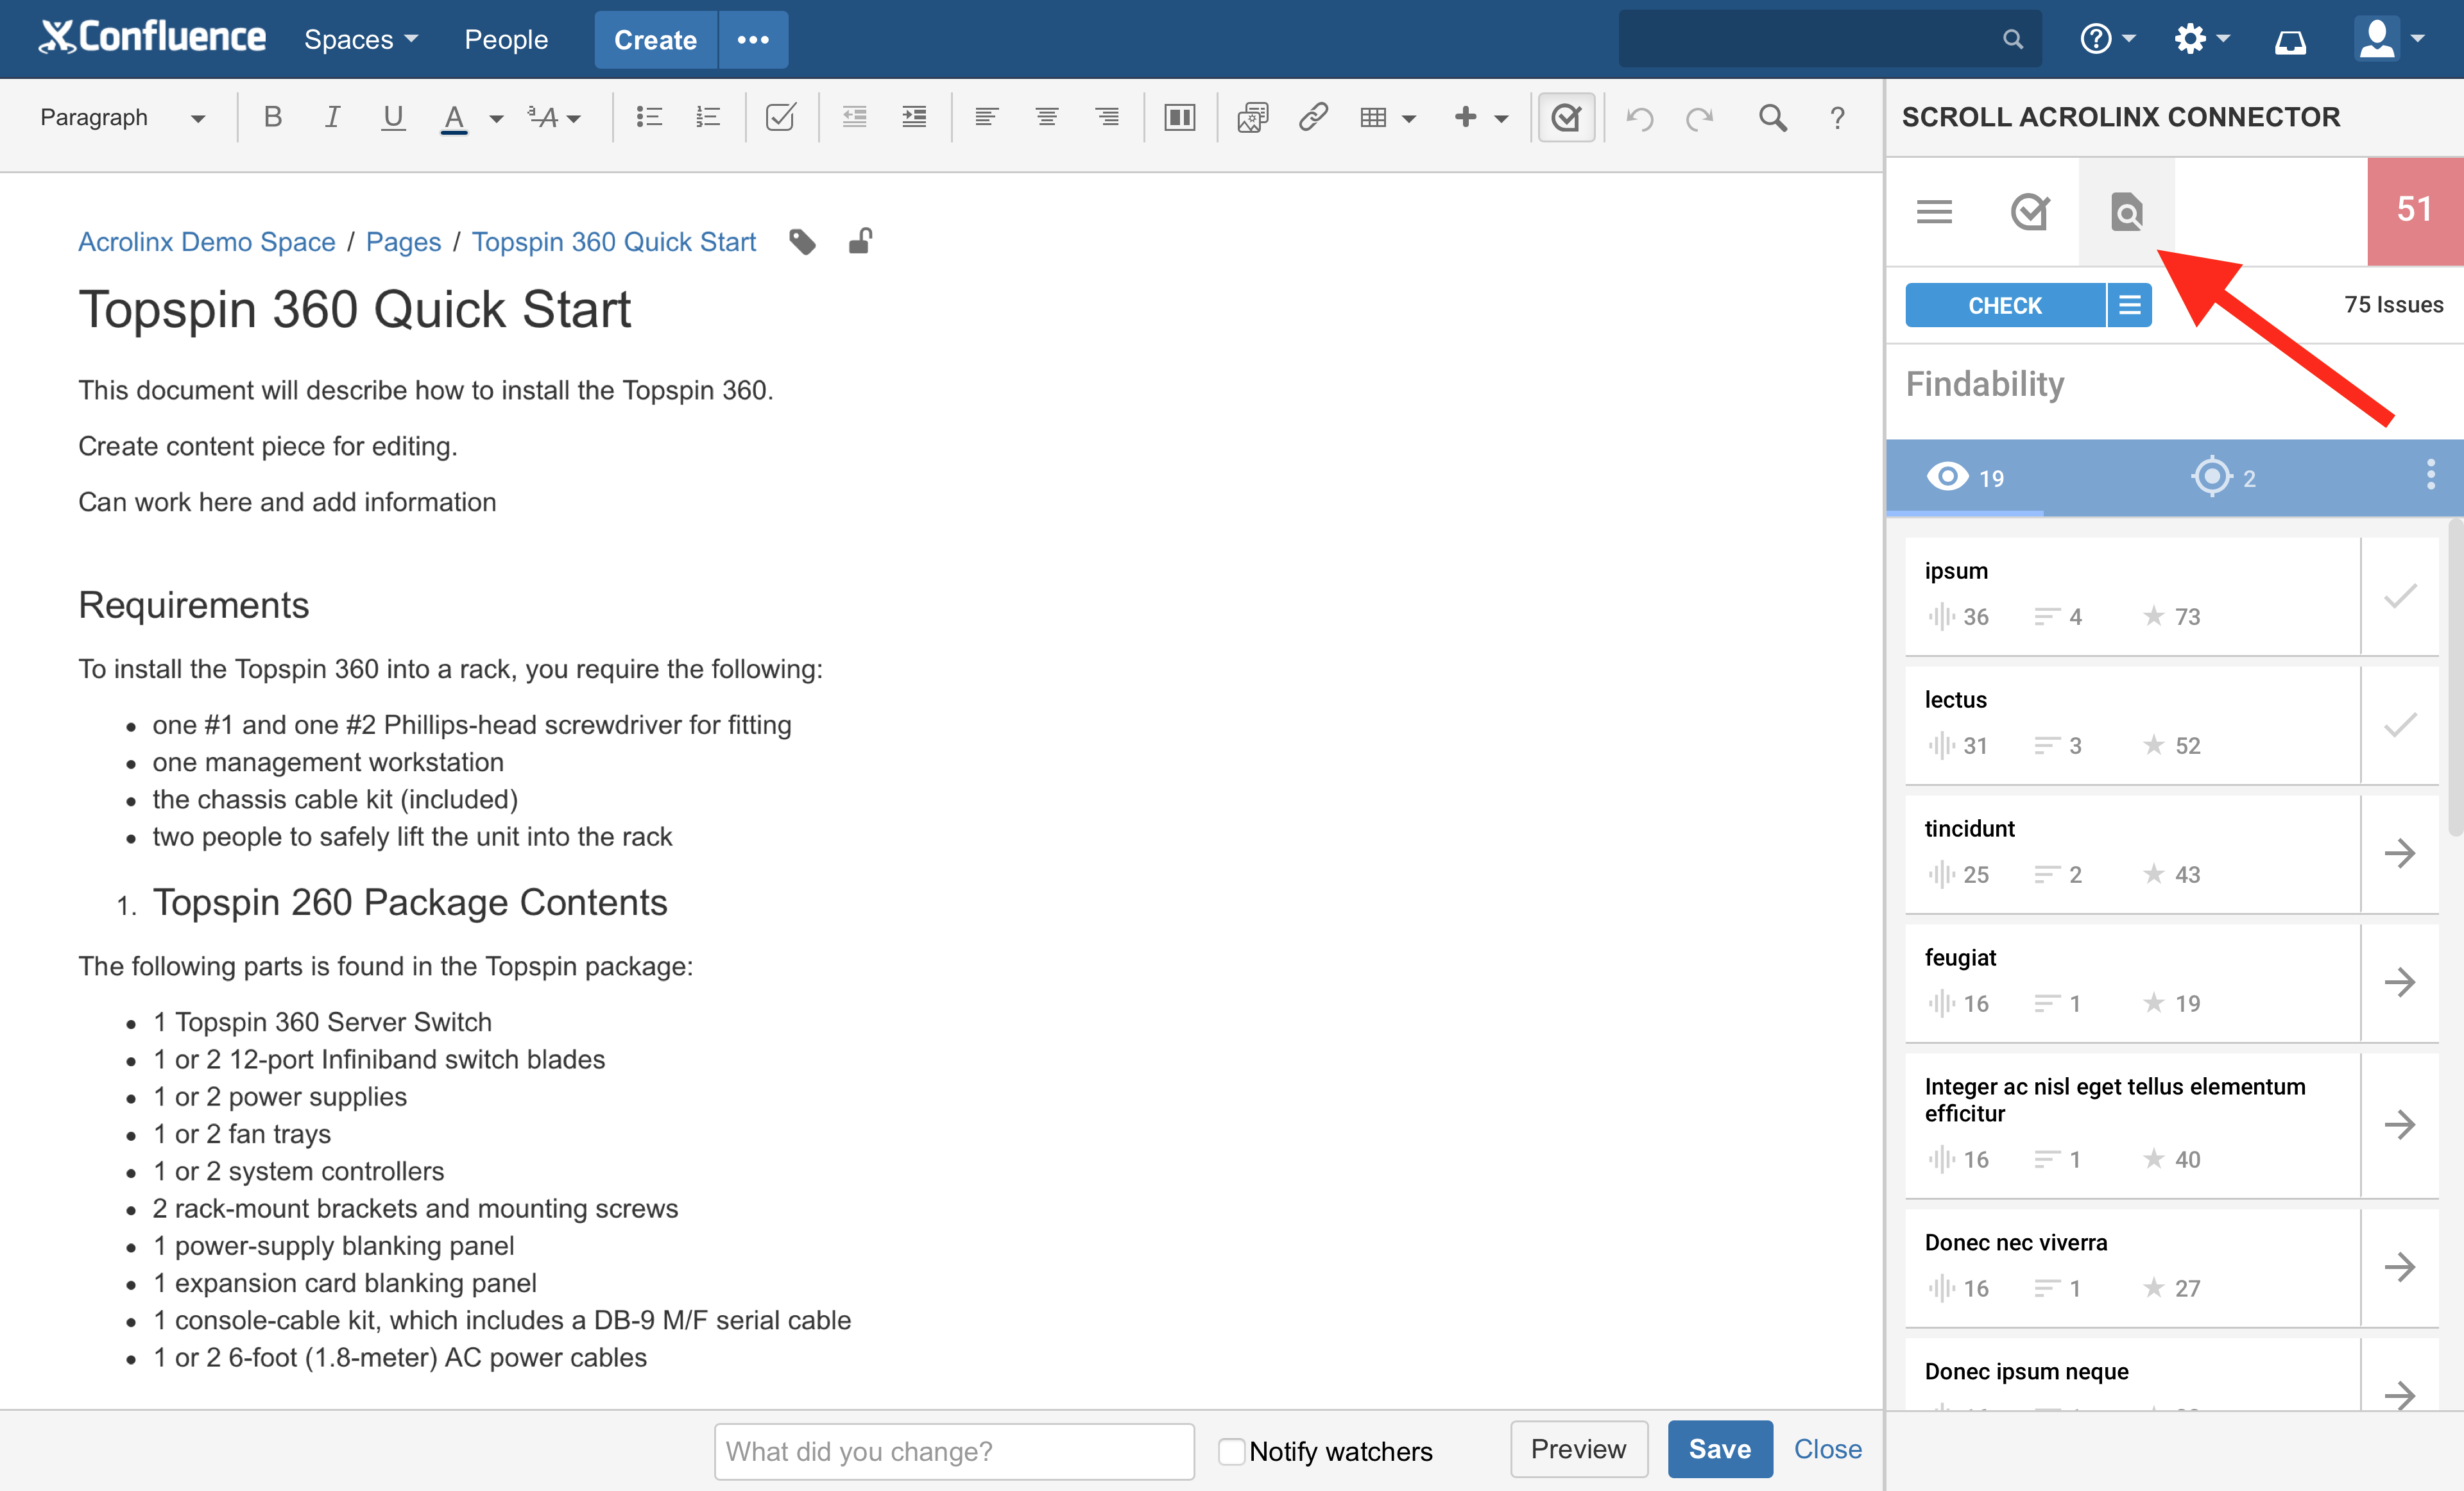Toggle bold formatting in editor toolbar
This screenshot has height=1491, width=2464.
click(272, 117)
